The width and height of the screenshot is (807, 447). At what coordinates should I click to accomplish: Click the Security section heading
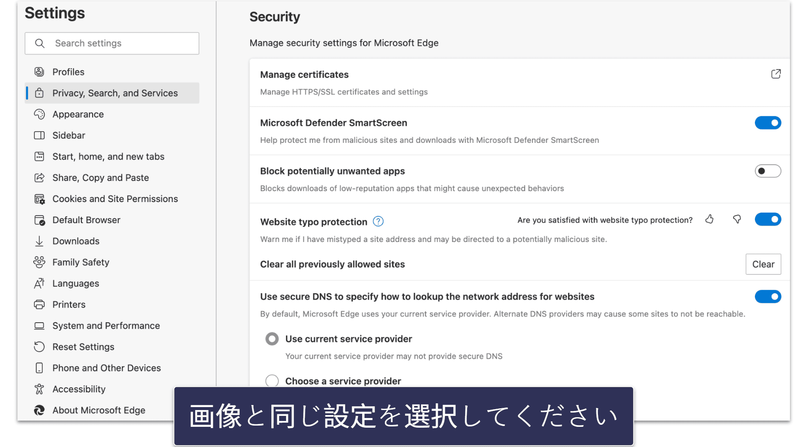[275, 17]
